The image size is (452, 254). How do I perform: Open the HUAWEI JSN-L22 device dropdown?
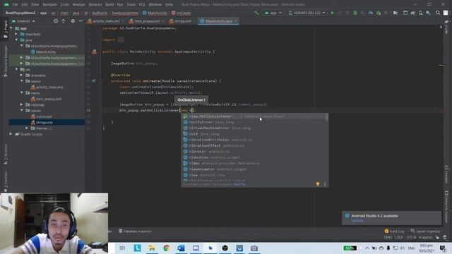307,13
